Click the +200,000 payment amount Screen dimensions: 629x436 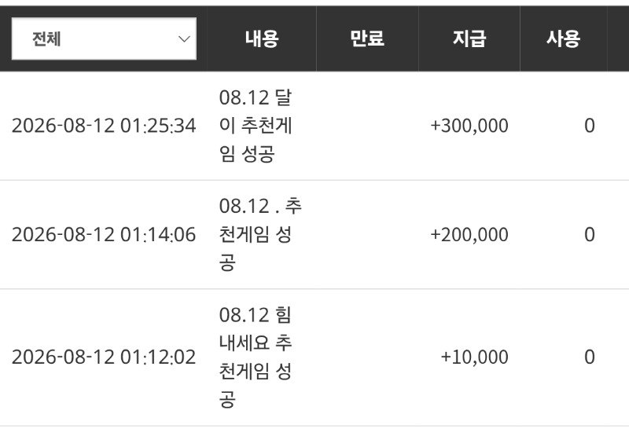coord(469,235)
